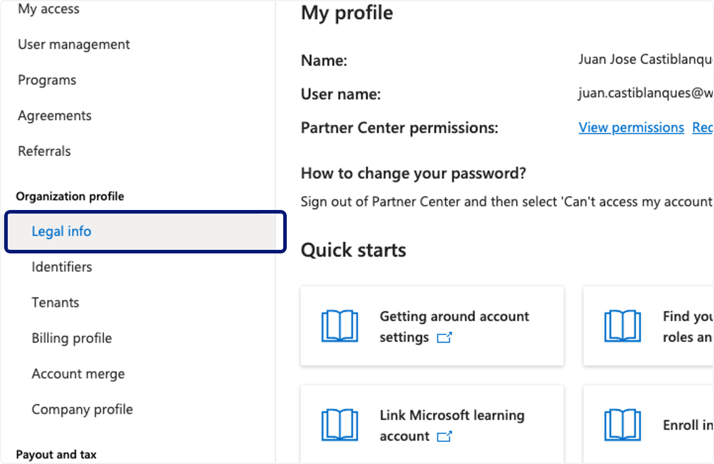Select Account merge

pos(78,374)
